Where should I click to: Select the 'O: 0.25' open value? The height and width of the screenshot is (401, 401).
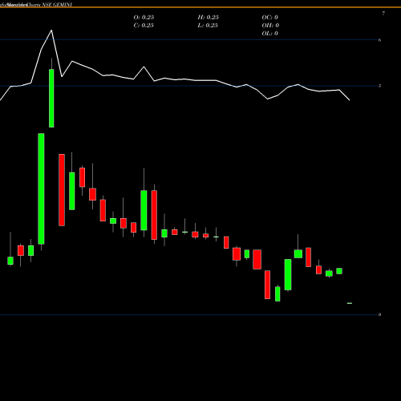point(144,18)
